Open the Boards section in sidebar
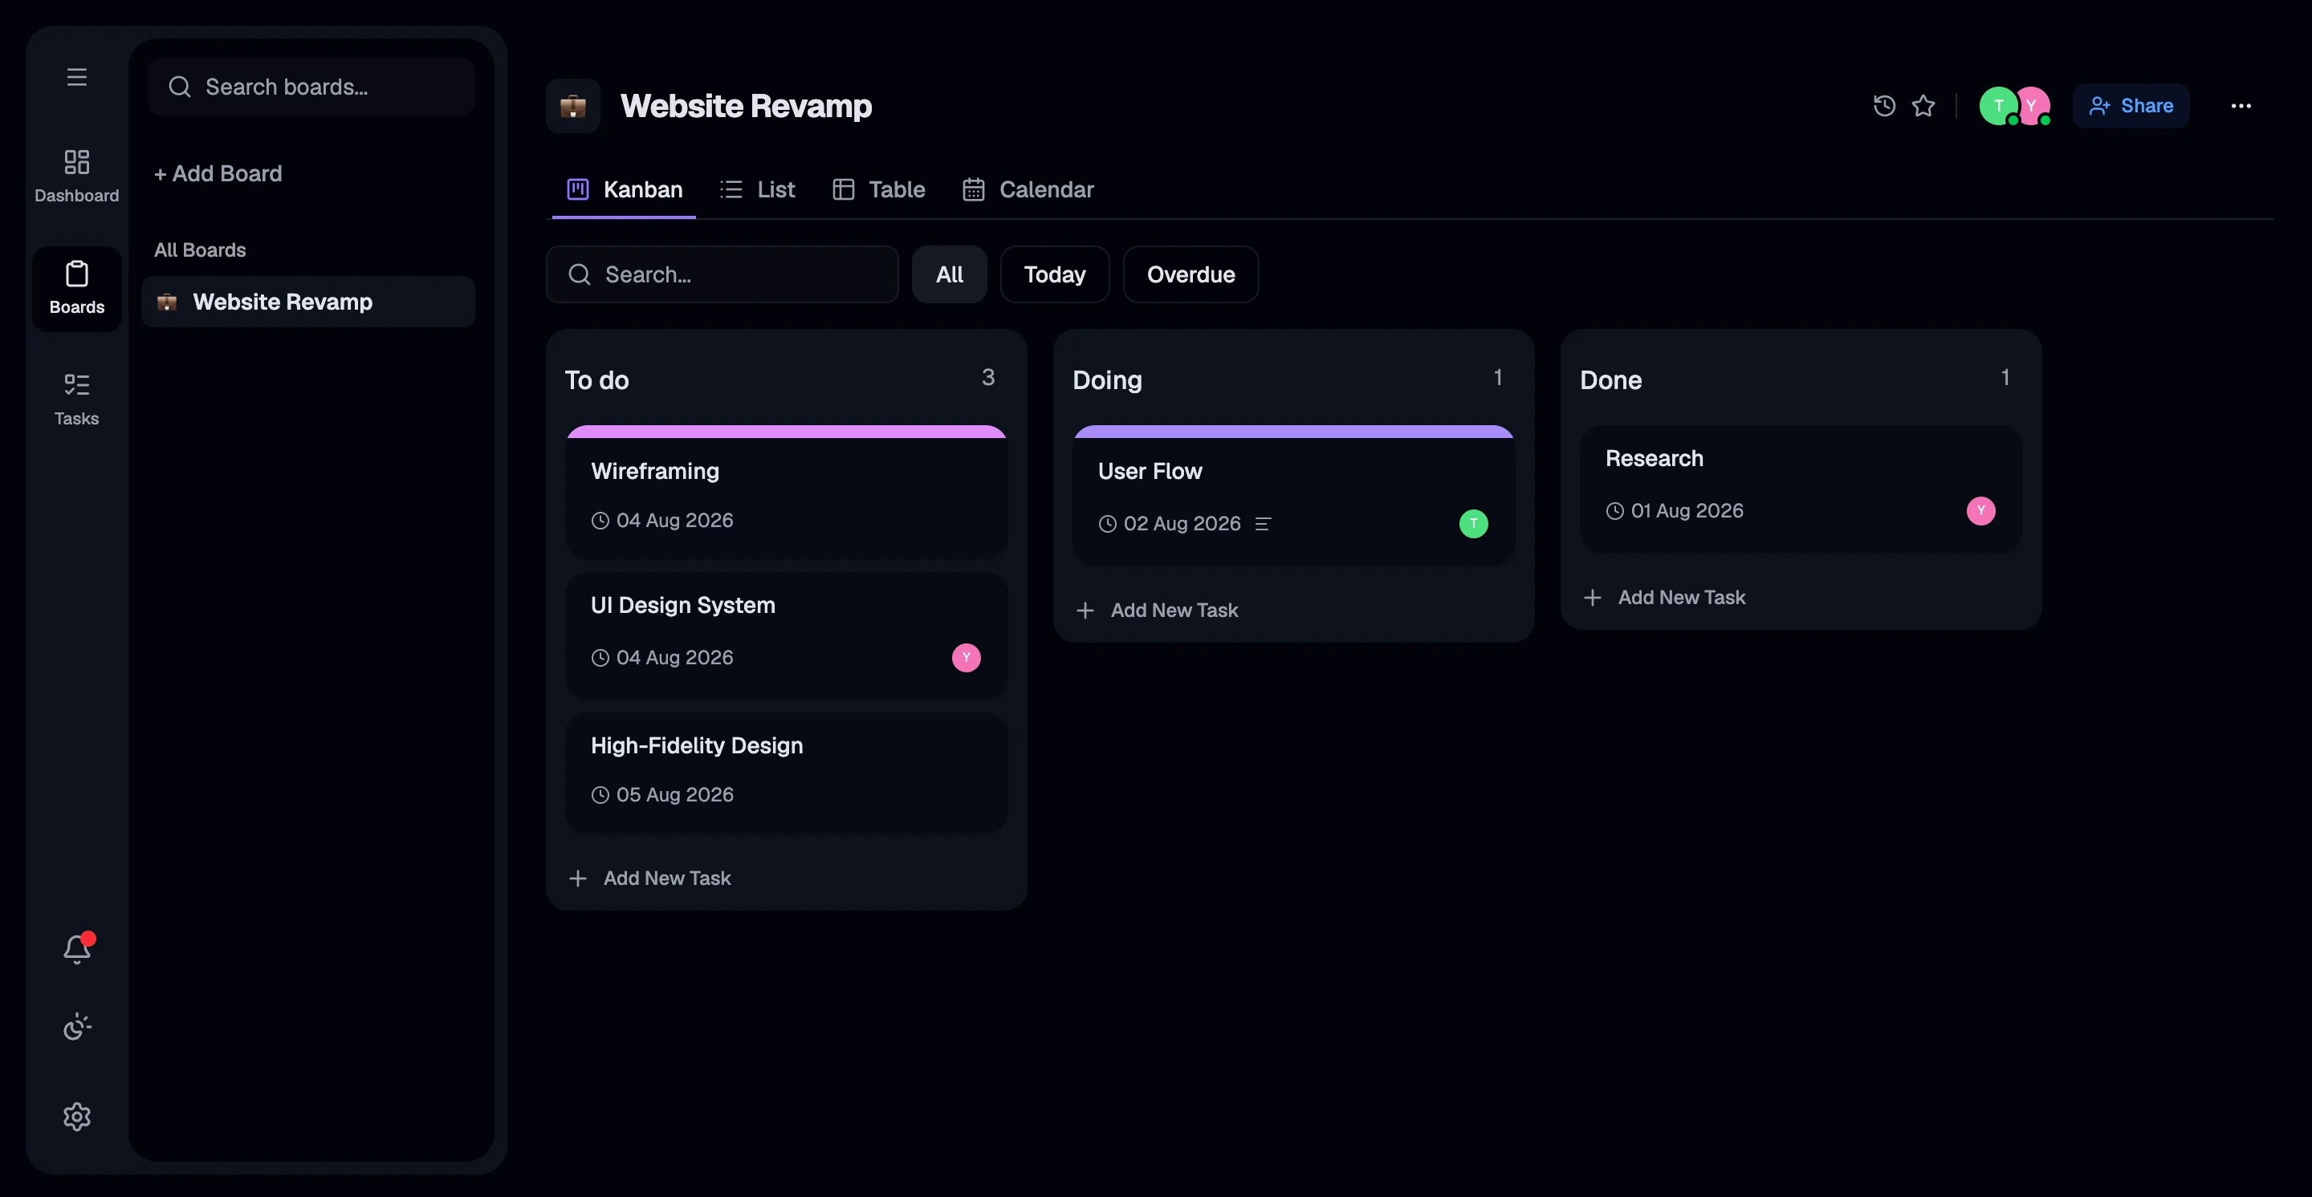 (x=77, y=289)
